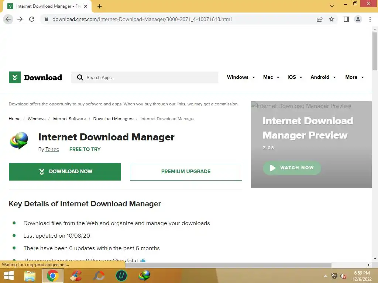
Task: Bookmark this page with star icon
Action: [x=331, y=19]
